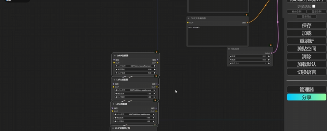The image size is (327, 131).
Task: Increase 宽度 value with the right arrow
Action: pos(269,56)
